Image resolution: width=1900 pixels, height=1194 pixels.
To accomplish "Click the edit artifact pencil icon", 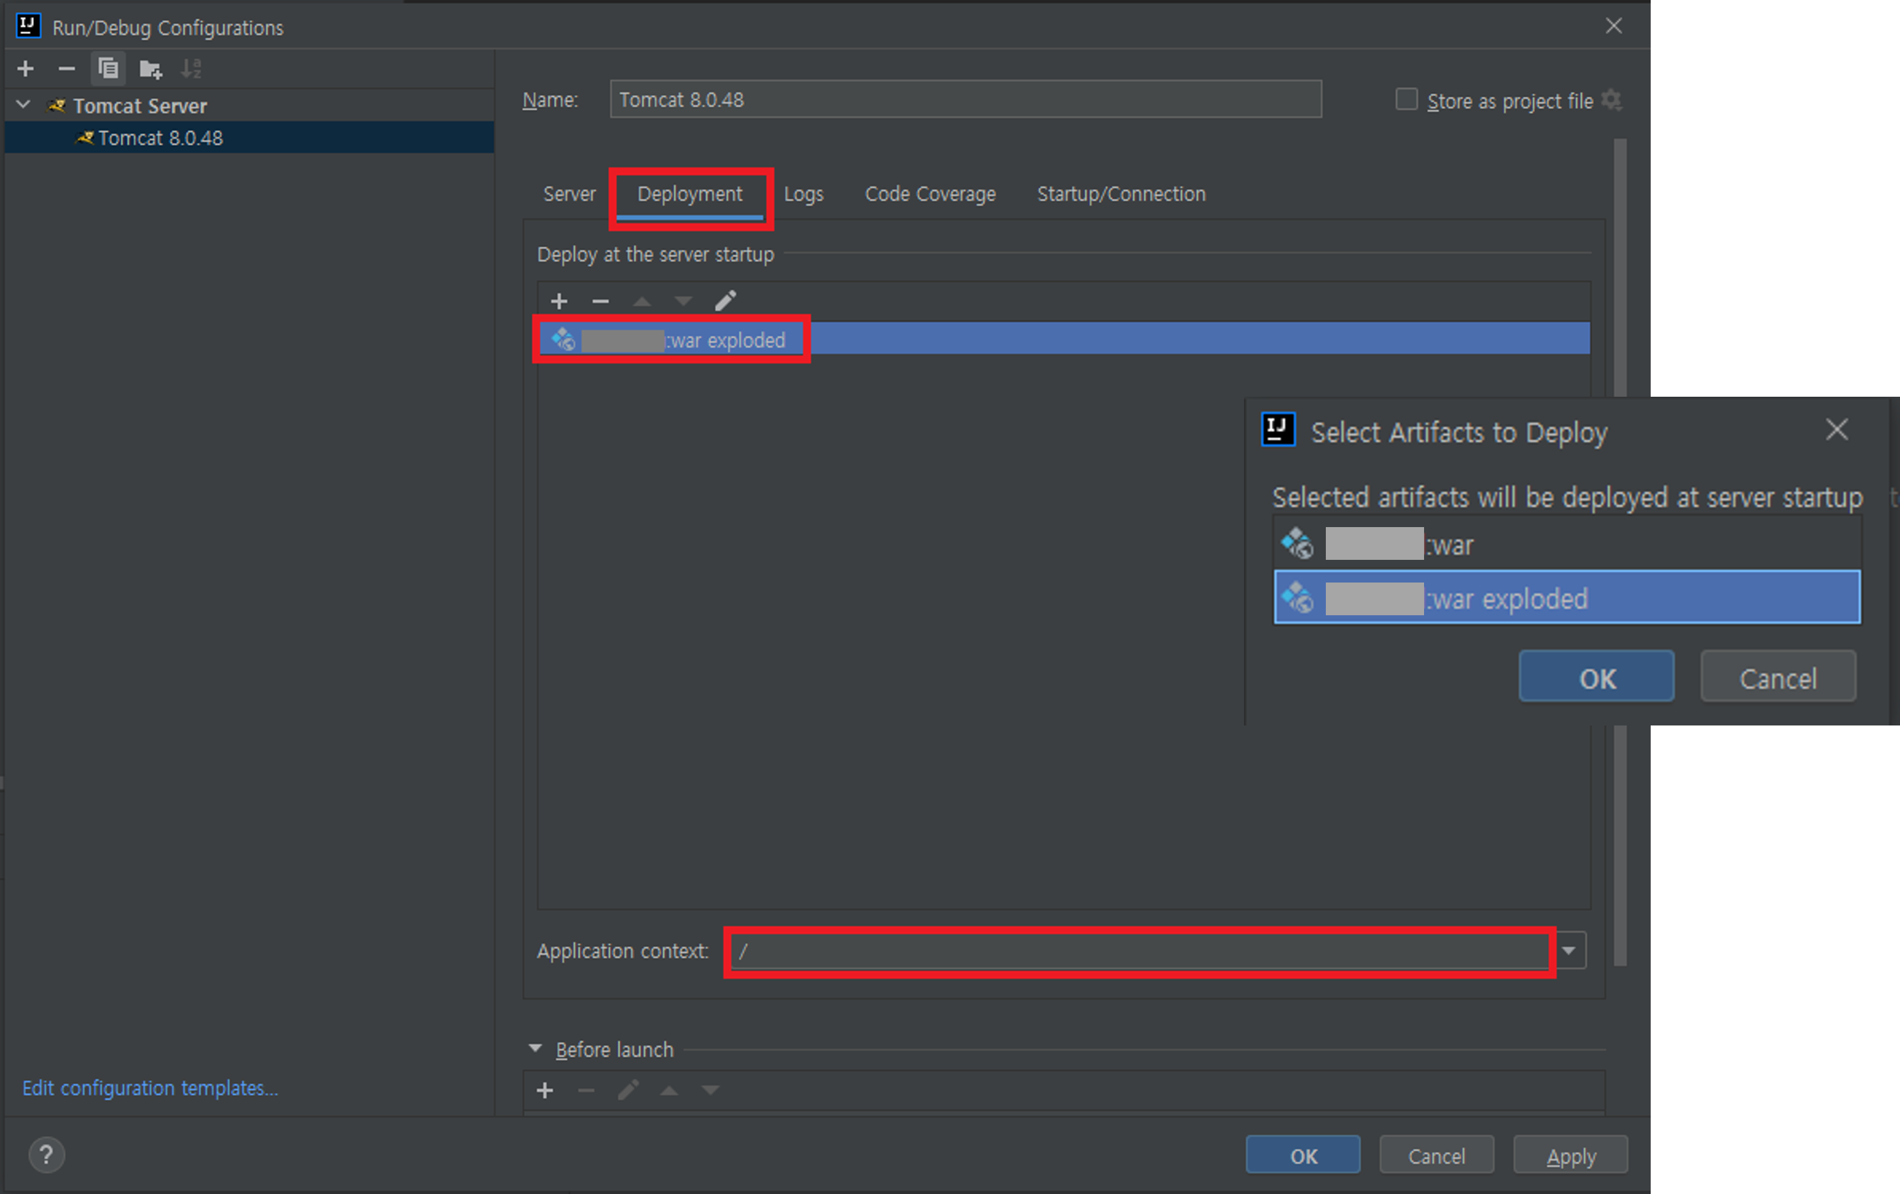I will tap(725, 300).
